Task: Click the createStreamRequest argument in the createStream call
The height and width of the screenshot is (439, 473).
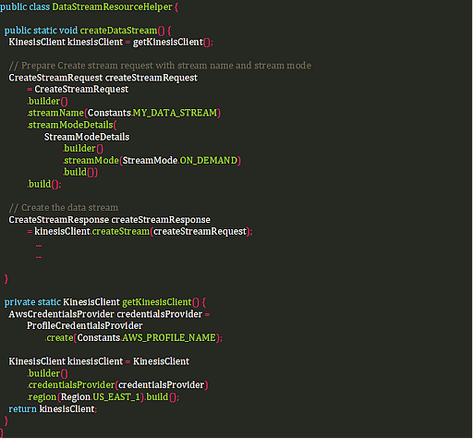Action: click(x=200, y=231)
